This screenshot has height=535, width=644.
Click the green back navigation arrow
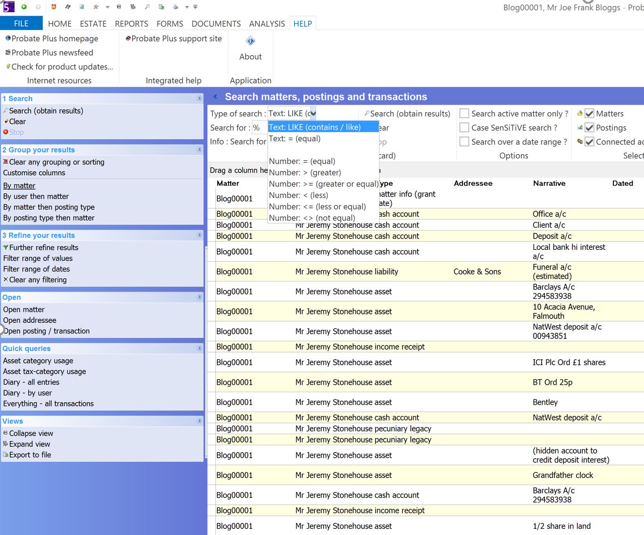click(24, 7)
